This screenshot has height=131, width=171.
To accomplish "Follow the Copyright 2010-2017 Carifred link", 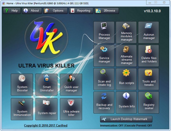I will pos(46,125).
